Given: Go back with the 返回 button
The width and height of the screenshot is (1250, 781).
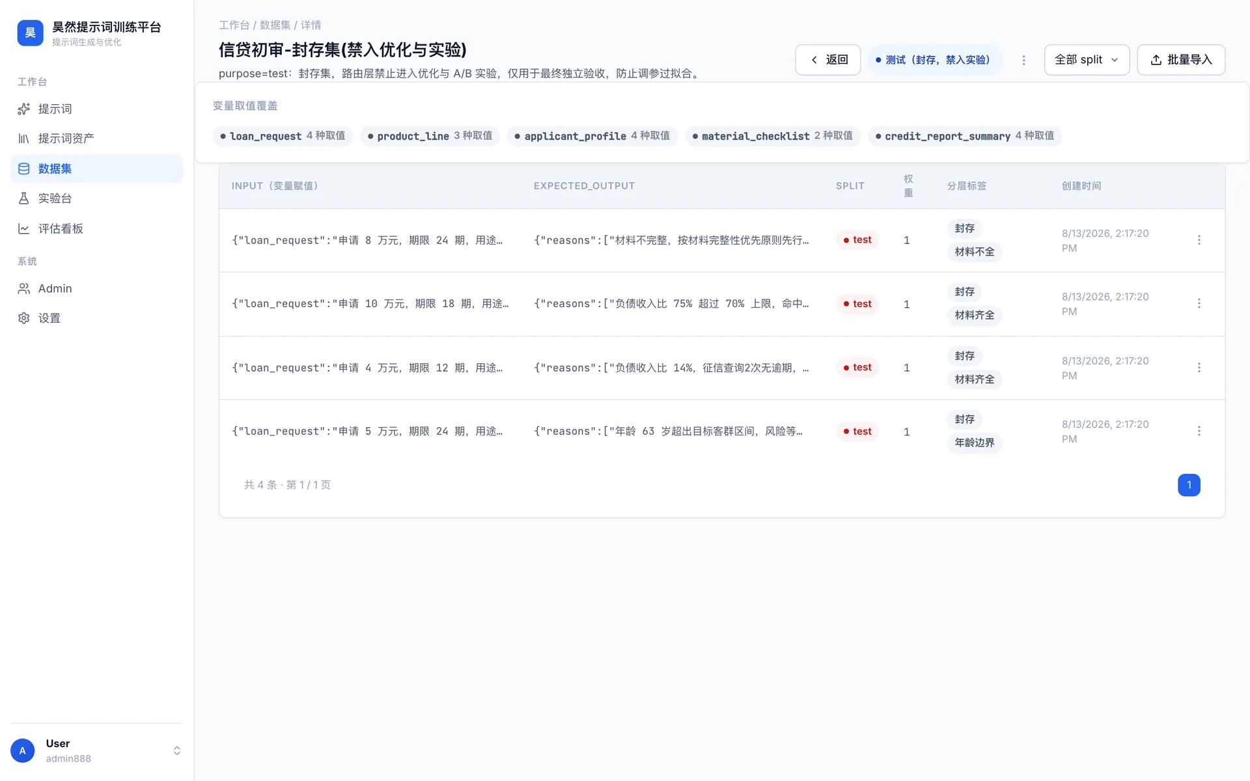Looking at the screenshot, I should [828, 60].
